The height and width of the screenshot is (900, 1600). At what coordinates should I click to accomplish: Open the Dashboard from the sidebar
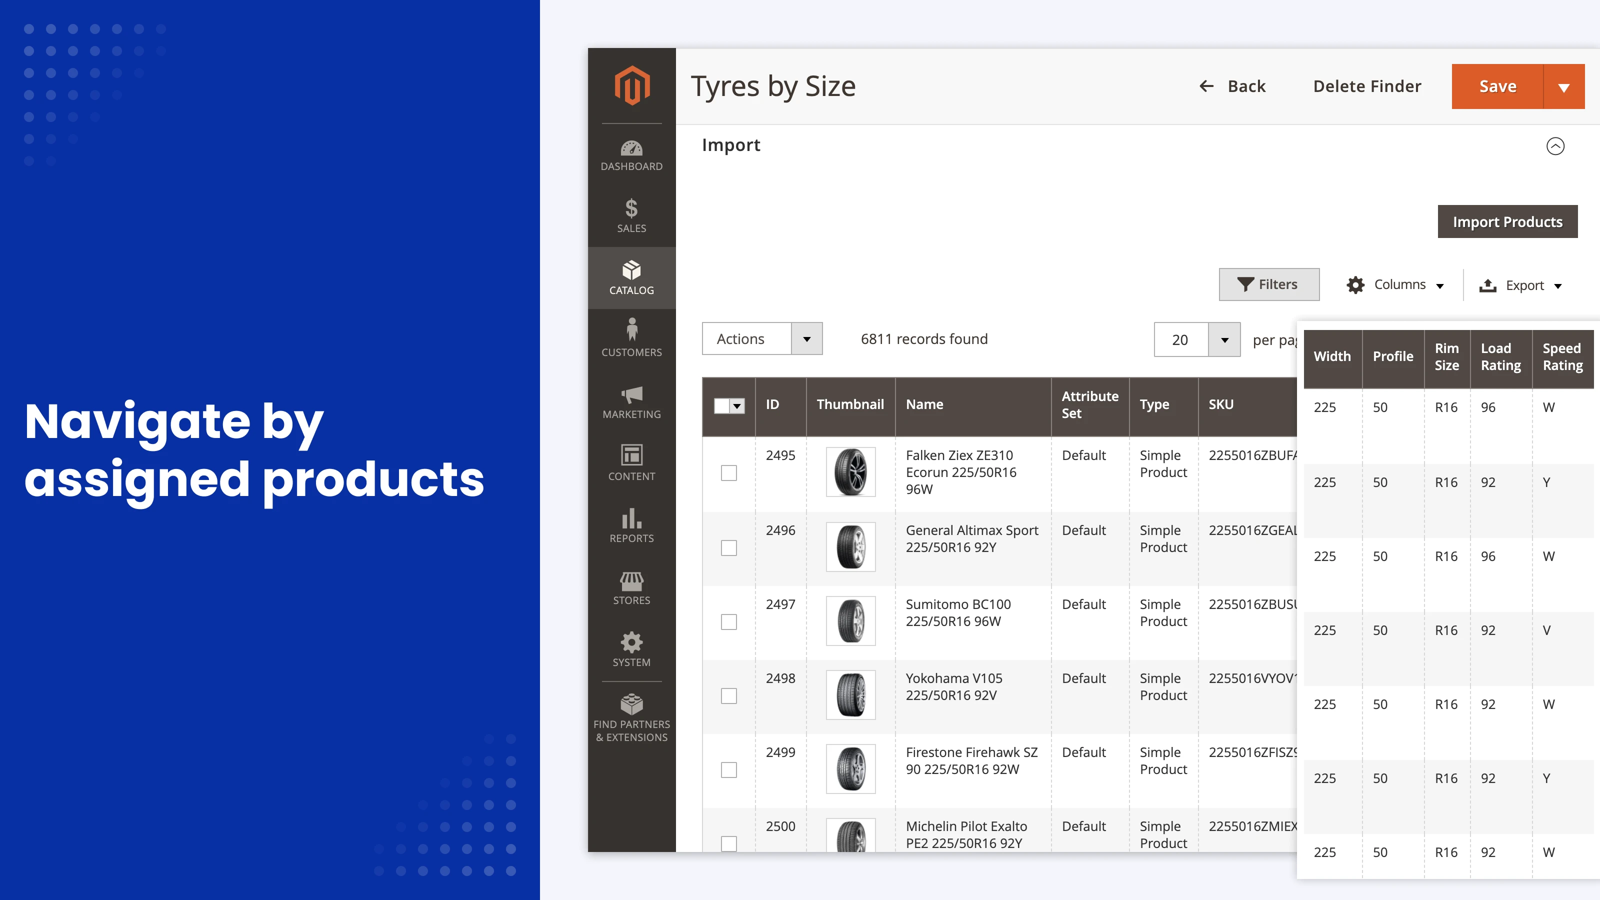(631, 154)
